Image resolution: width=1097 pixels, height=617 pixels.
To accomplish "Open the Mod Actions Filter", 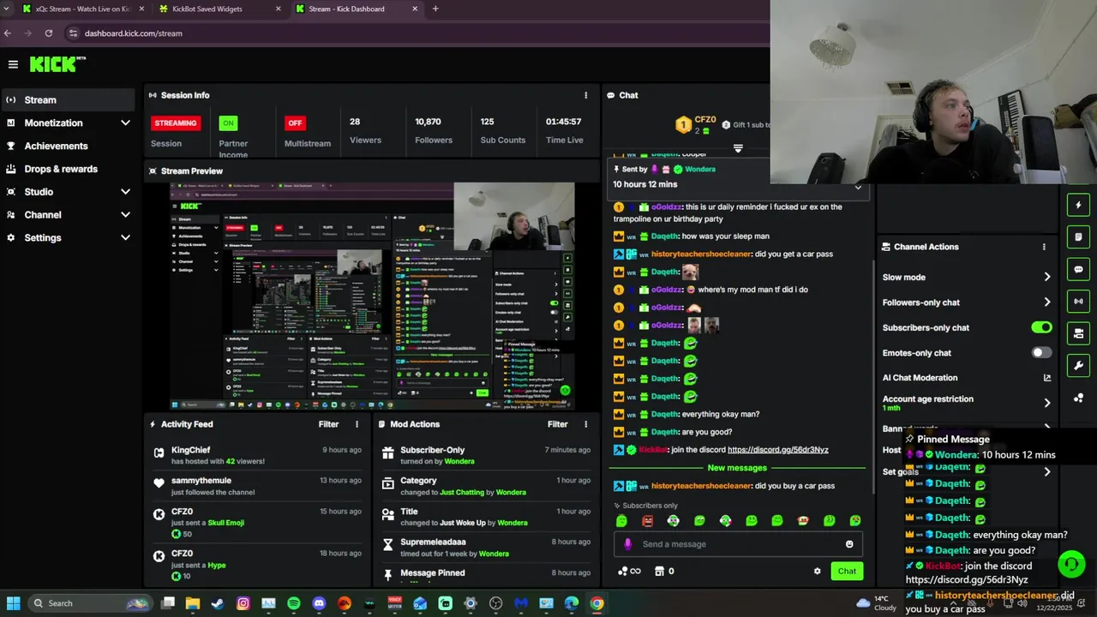I will coord(557,424).
